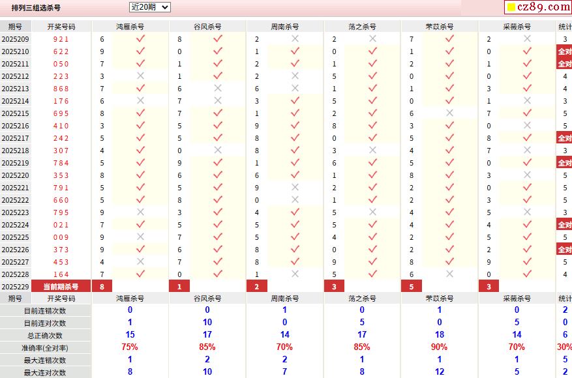This screenshot has width=572, height=378.
Task: Click the red check mark for 谷风杀号 in row 2025226
Action: 217,250
